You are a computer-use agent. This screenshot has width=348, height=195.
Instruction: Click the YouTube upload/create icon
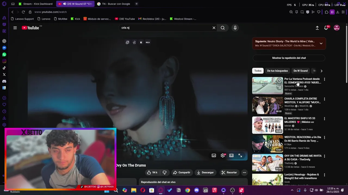pos(317,28)
